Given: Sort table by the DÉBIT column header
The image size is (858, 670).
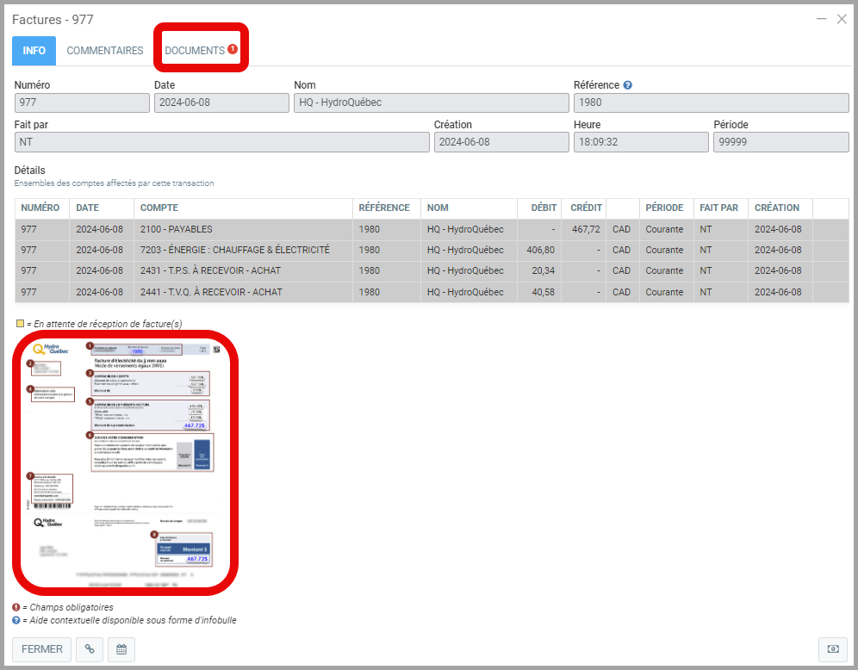Looking at the screenshot, I should coord(543,208).
